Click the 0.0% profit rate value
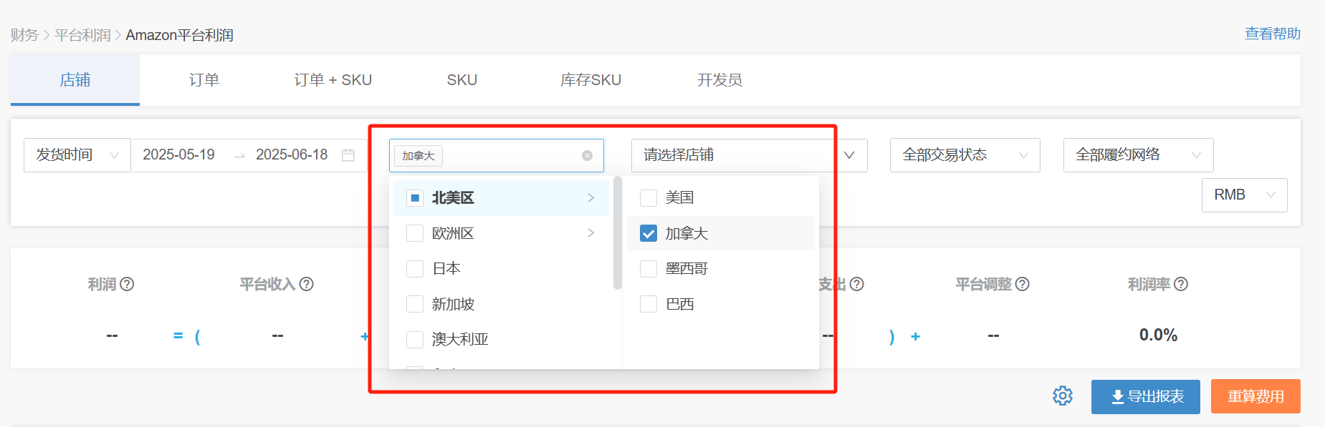The width and height of the screenshot is (1325, 427). [x=1158, y=335]
